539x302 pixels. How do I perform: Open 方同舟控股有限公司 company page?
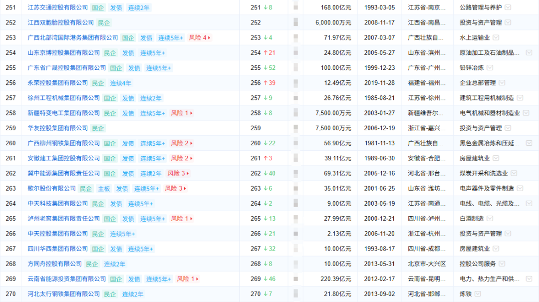tap(55, 264)
